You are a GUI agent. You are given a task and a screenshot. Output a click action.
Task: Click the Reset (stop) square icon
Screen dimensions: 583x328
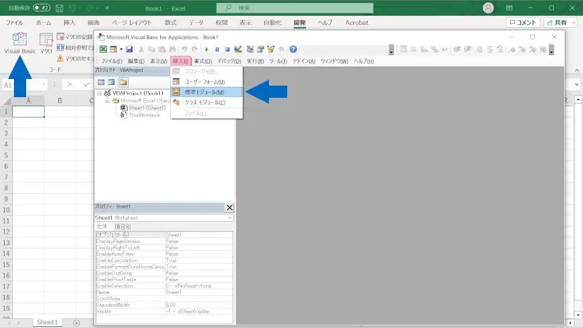click(227, 49)
